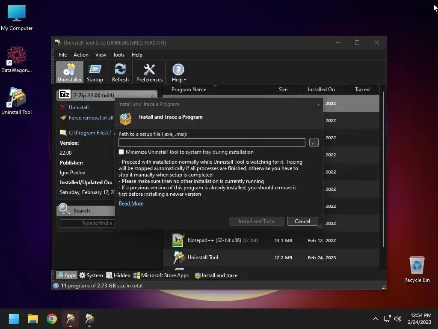Image resolution: width=438 pixels, height=329 pixels.
Task: Browse for setup file with ellipsis button
Action: click(x=314, y=143)
